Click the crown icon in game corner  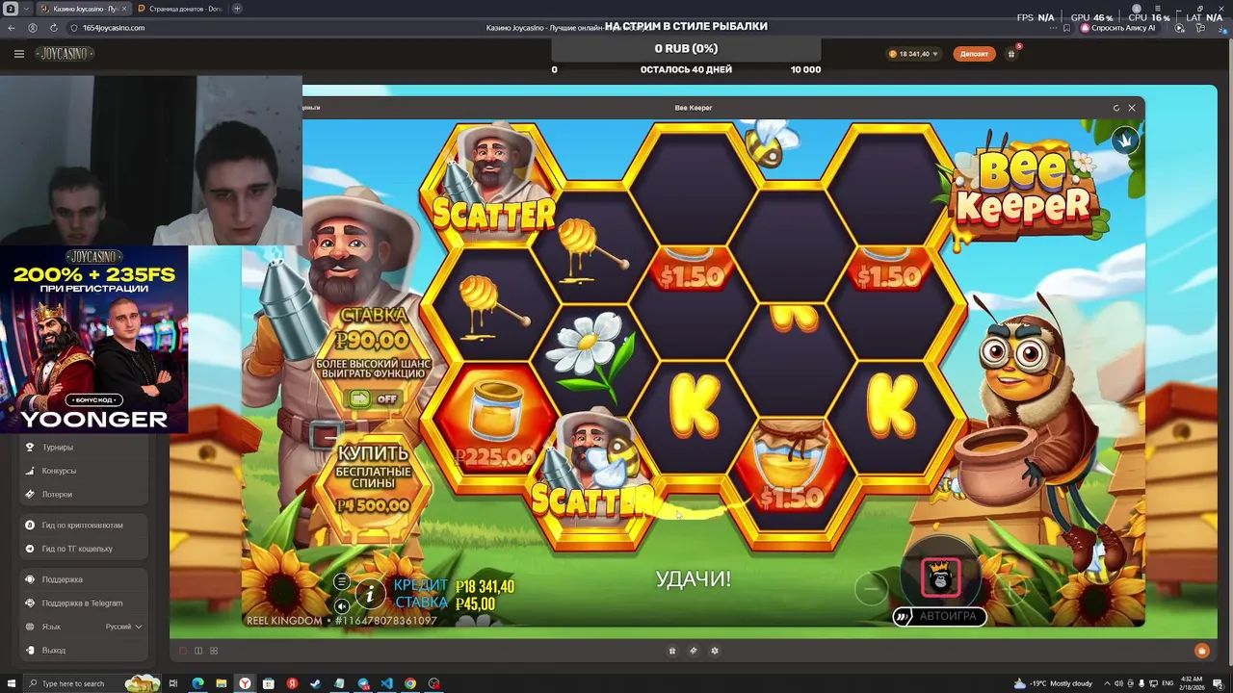(x=1125, y=141)
